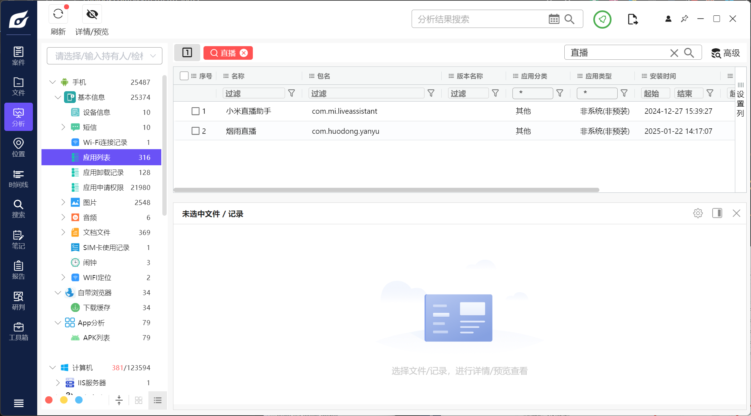
Task: Collapse the App分析 tree node
Action: [x=58, y=323]
